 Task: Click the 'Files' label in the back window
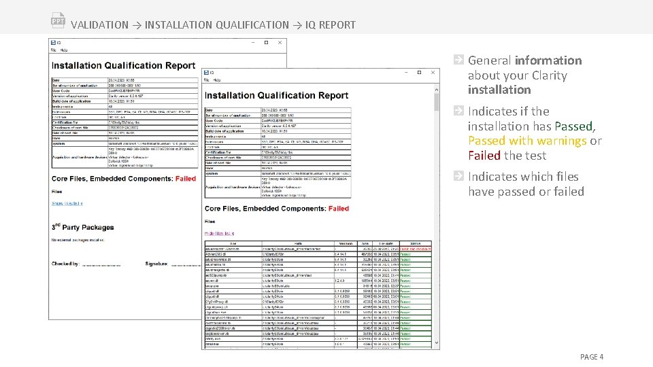[57, 192]
